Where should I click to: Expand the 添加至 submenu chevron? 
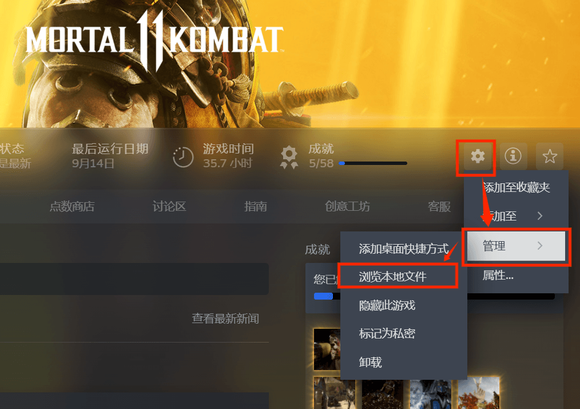click(540, 215)
